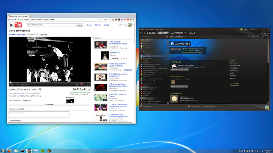Click Add a Game in Steam

coord(146,106)
